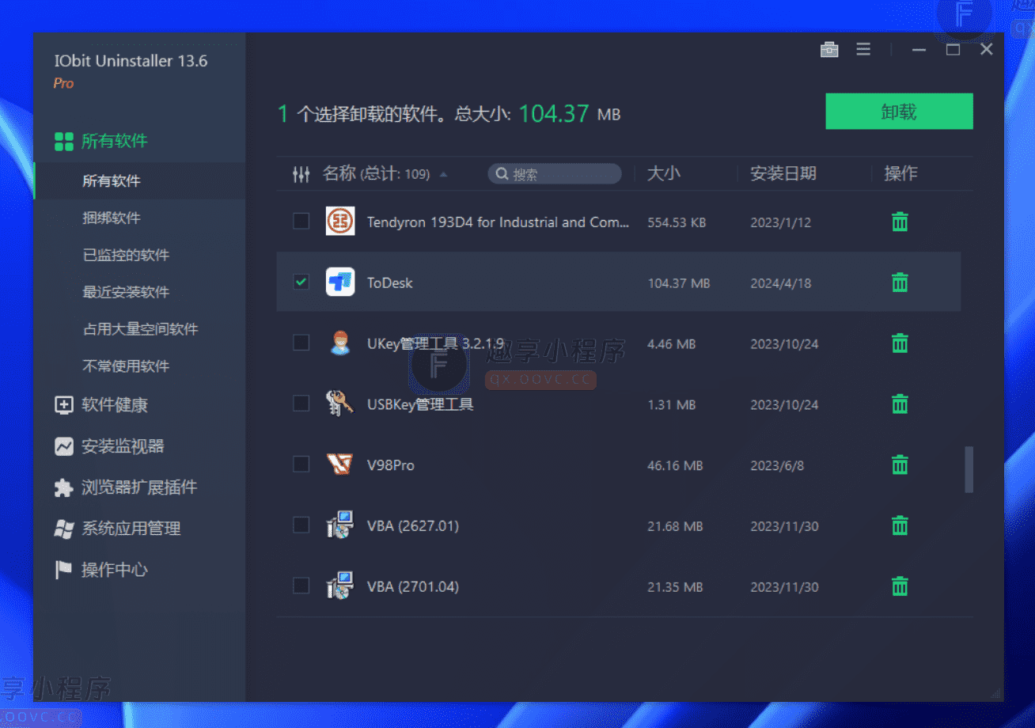Click the green 卸载 button

[x=899, y=112]
